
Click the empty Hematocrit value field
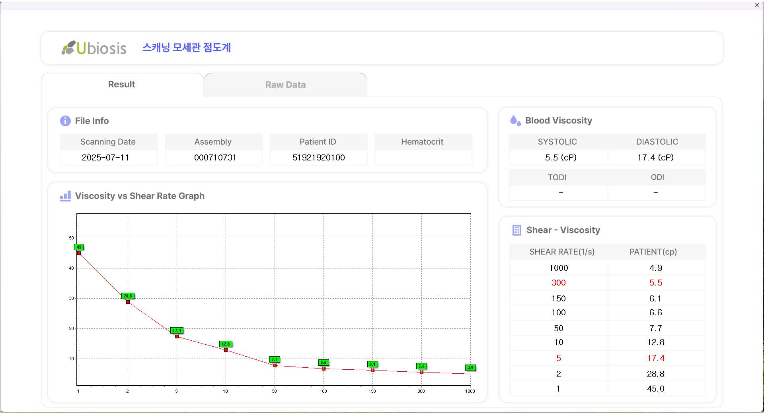423,157
